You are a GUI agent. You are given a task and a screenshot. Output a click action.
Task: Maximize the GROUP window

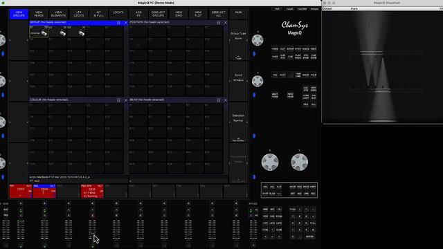pyautogui.click(x=118, y=22)
